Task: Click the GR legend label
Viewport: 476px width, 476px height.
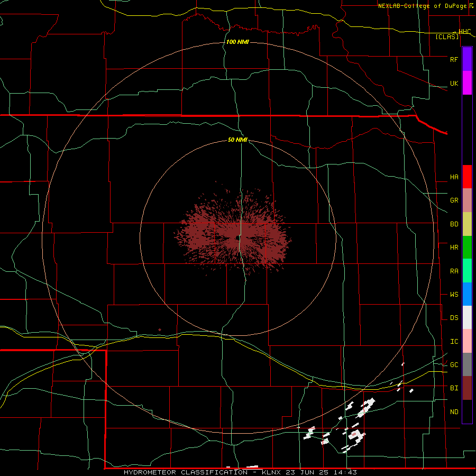Action: 454,200
